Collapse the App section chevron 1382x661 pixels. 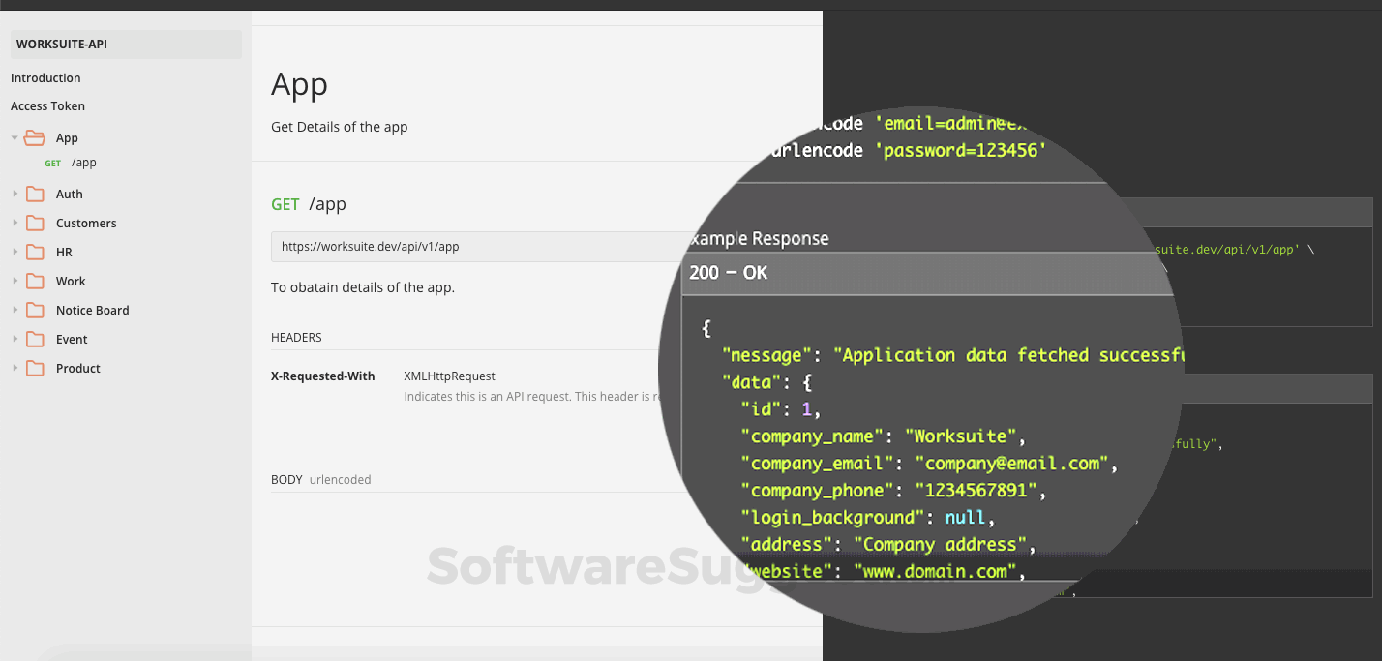click(14, 137)
